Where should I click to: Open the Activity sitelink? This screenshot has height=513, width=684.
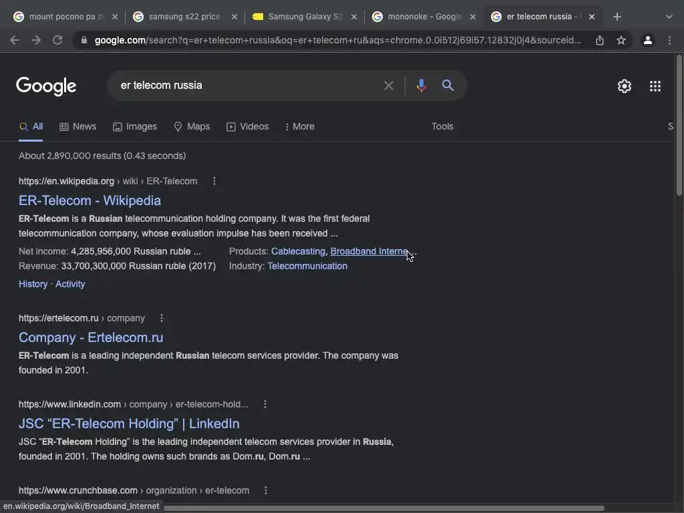[x=70, y=284]
